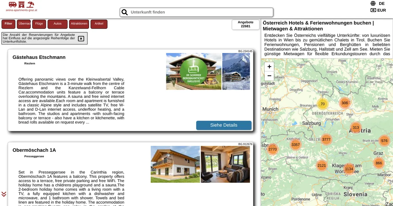Open the DE language selector globe
This screenshot has height=206, width=393.
[x=373, y=4]
